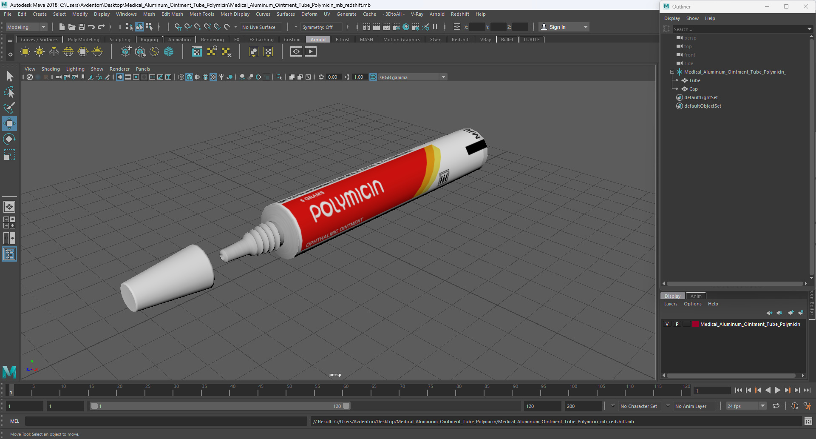Click the red layer color swatch

tap(696, 324)
